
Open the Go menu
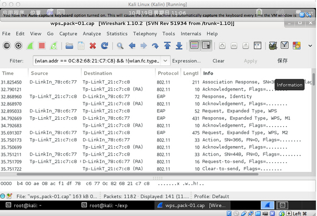tap(50, 34)
